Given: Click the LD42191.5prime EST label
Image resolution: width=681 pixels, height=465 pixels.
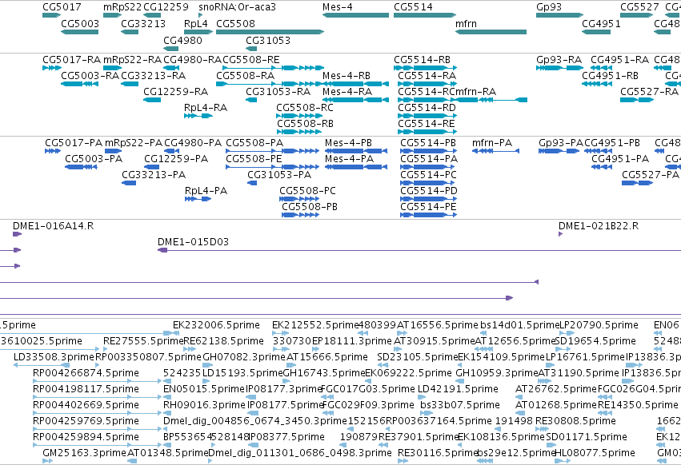Looking at the screenshot, I should [458, 388].
